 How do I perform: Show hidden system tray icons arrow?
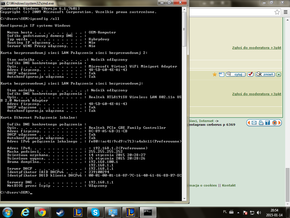pos(238,213)
